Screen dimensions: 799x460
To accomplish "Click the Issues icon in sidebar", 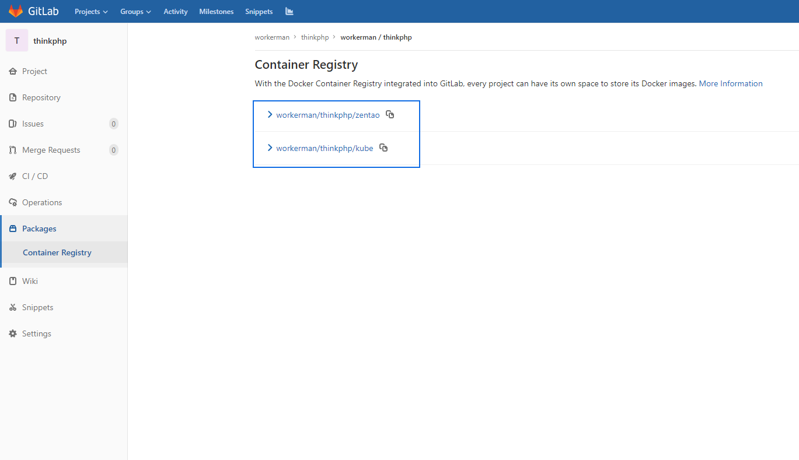I will tap(13, 124).
